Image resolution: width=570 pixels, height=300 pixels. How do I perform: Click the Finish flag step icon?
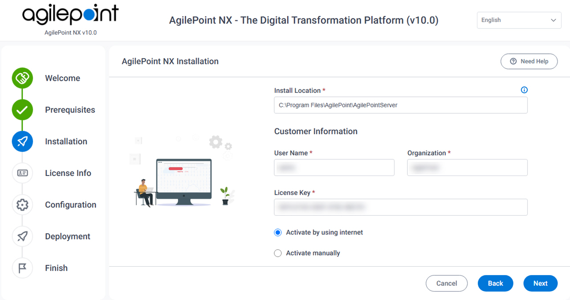(22, 268)
